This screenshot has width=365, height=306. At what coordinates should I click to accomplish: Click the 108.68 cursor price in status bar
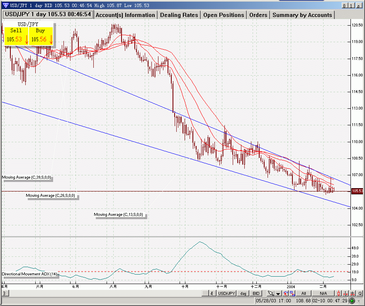point(303,301)
